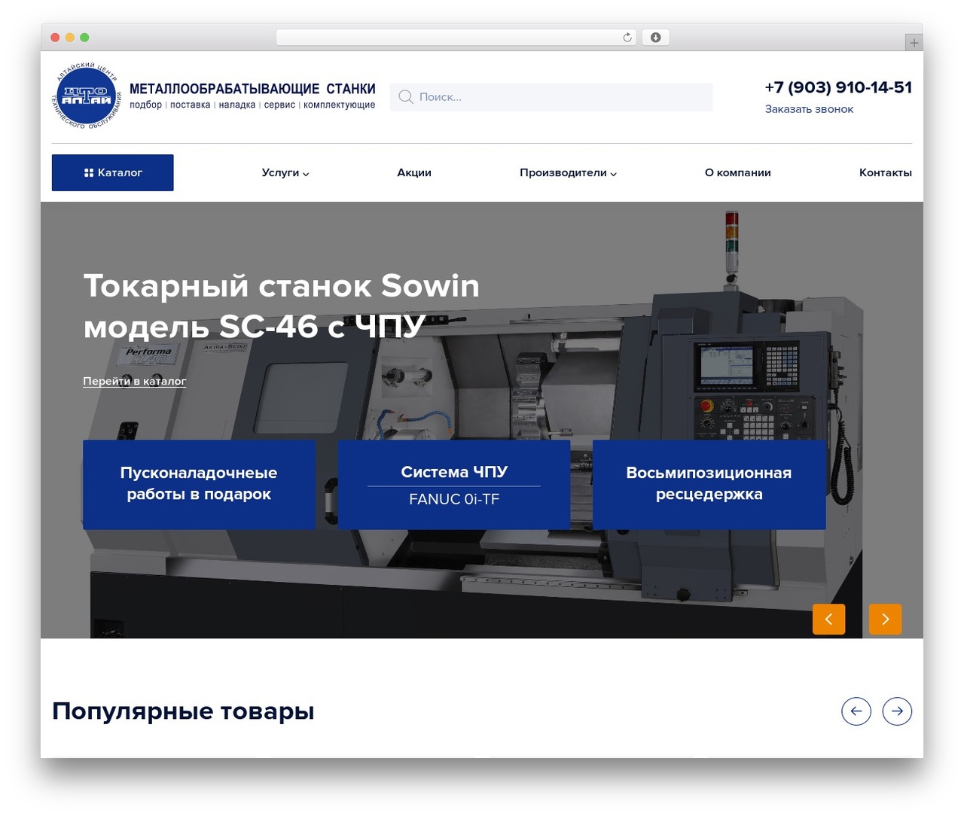Maximize the window with the green button
This screenshot has height=816, width=964.
pyautogui.click(x=84, y=38)
